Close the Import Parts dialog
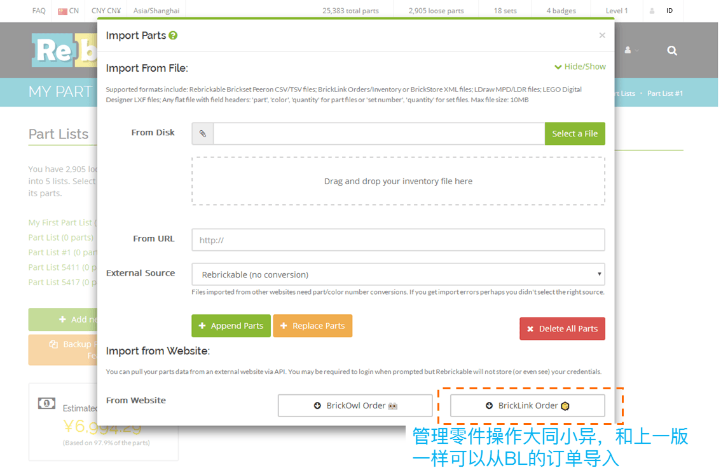Viewport: 721px width, 475px height. [602, 36]
